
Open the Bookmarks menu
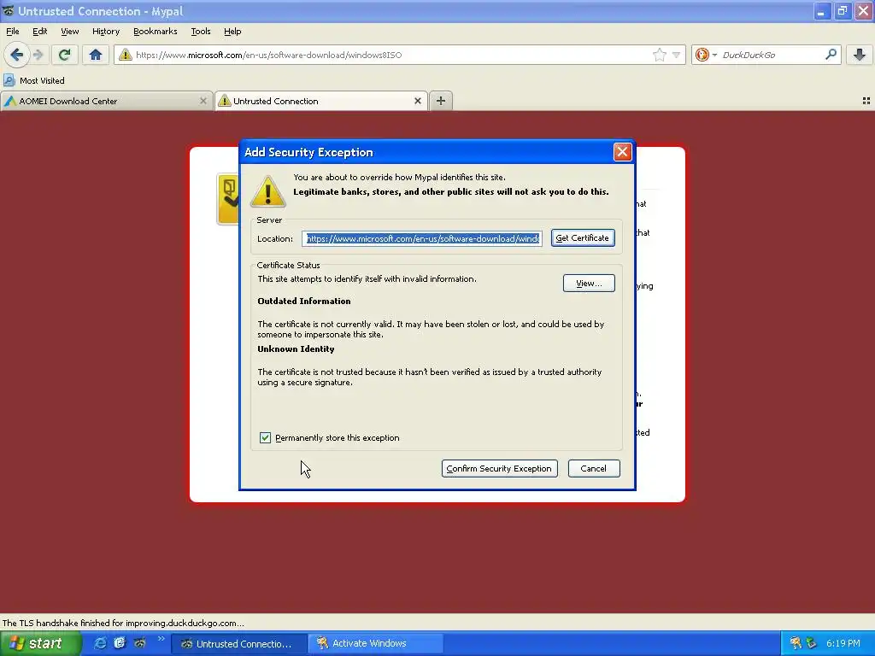click(156, 32)
